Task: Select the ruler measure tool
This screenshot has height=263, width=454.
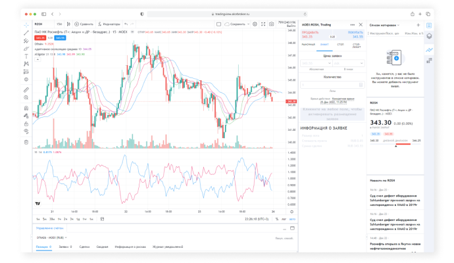Action: click(x=26, y=90)
